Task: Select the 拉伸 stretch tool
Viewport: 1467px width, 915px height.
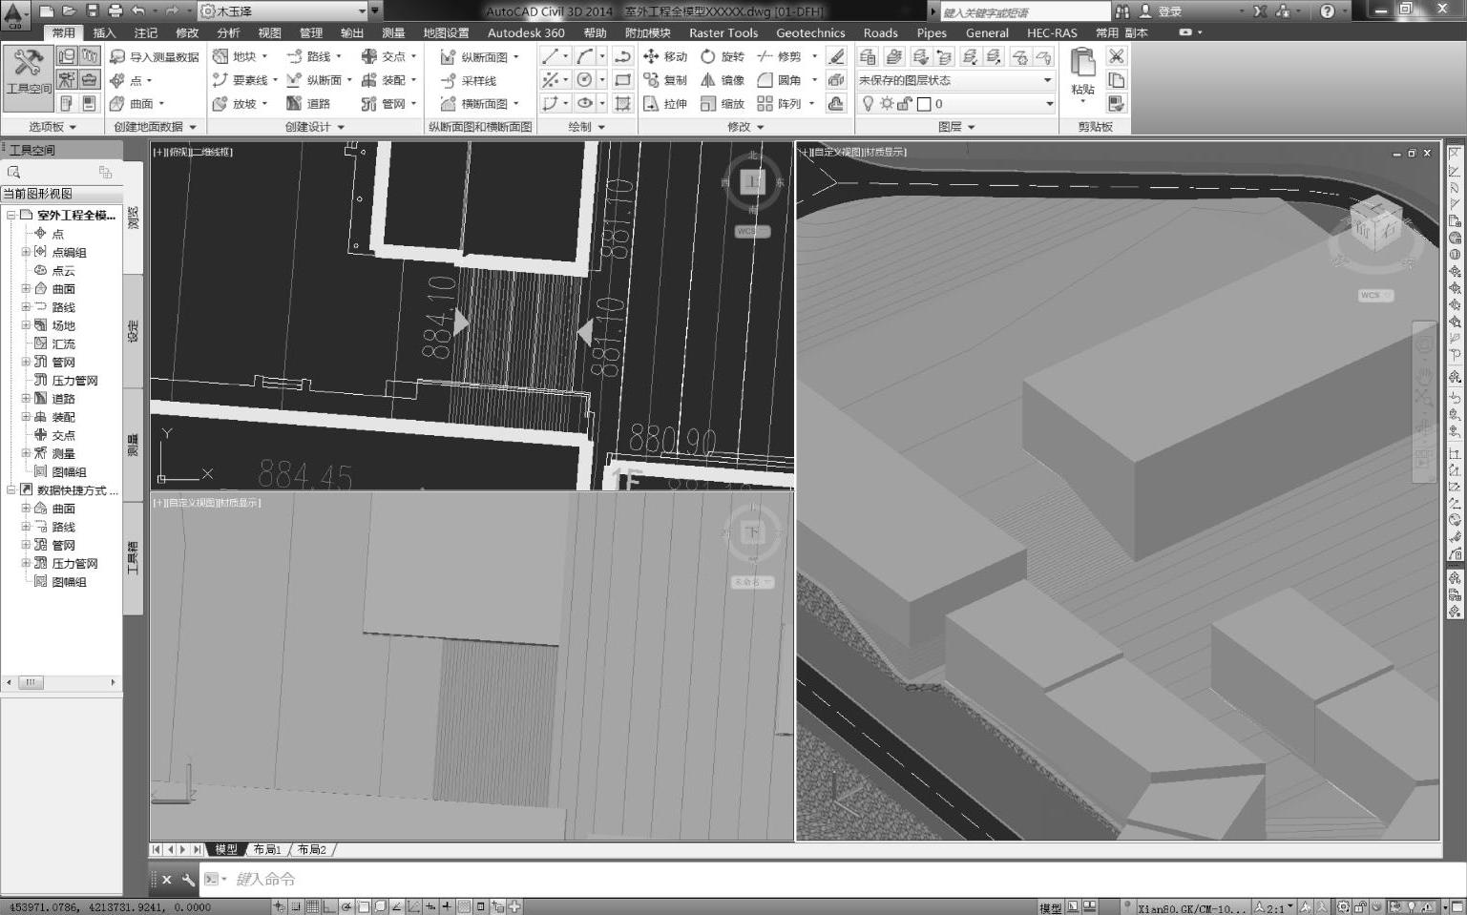Action: pyautogui.click(x=666, y=103)
